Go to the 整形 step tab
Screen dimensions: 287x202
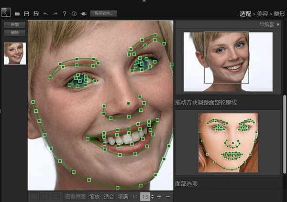pos(278,14)
